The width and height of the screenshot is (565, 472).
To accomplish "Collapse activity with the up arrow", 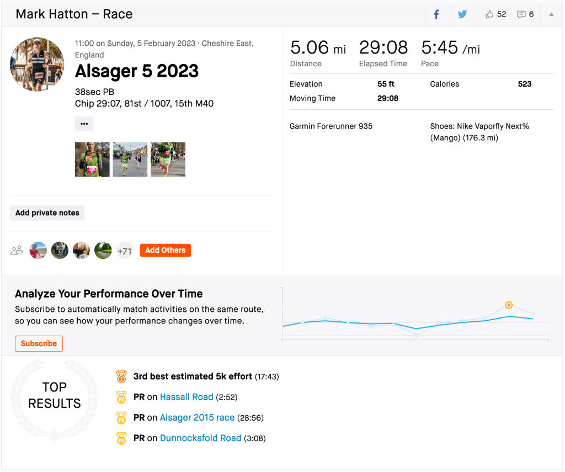I will click(x=551, y=14).
